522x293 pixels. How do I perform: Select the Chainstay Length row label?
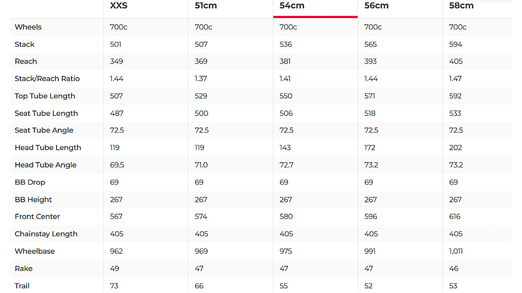(46, 234)
